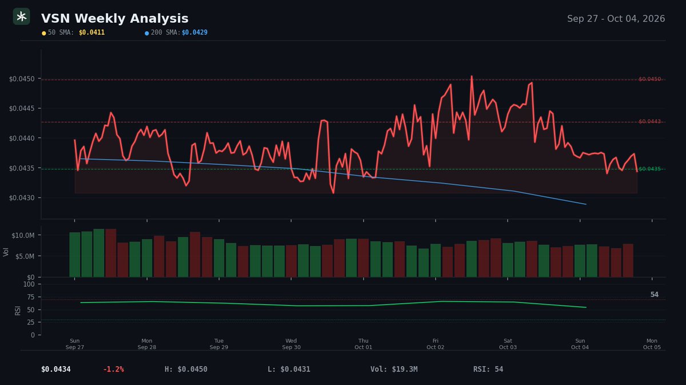
Task: Click the current price $0.0434 in footer
Action: pos(56,370)
